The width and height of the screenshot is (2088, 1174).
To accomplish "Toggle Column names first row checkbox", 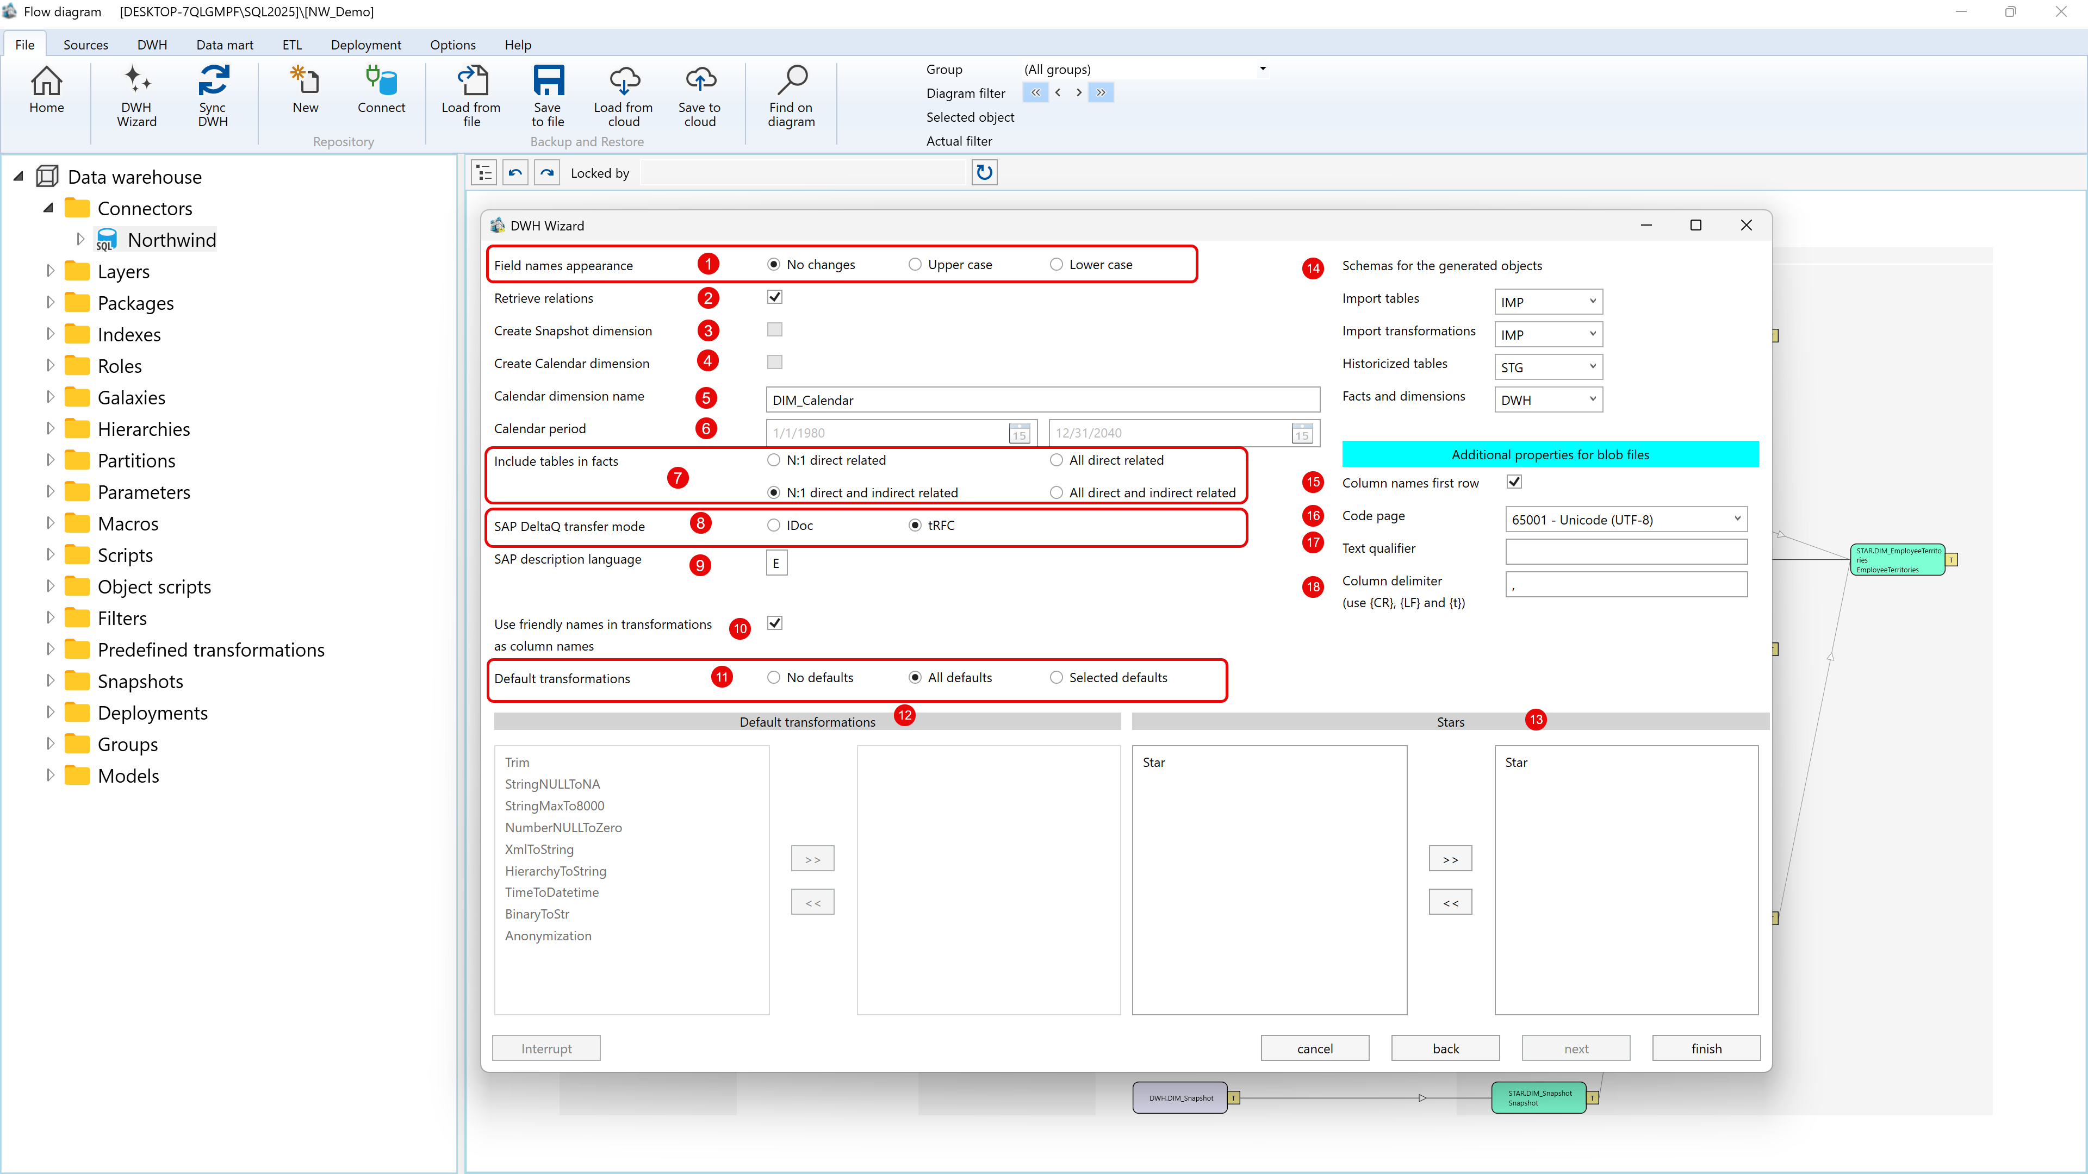I will pyautogui.click(x=1514, y=482).
